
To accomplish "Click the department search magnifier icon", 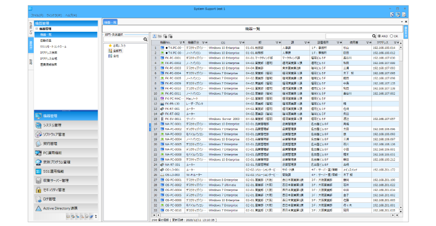I will 145,39.
